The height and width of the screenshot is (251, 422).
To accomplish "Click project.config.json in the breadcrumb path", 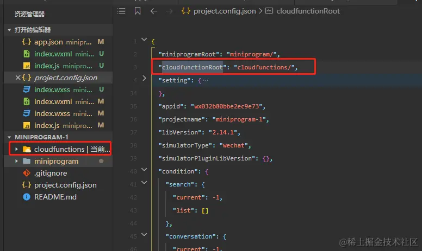I will tap(224, 11).
